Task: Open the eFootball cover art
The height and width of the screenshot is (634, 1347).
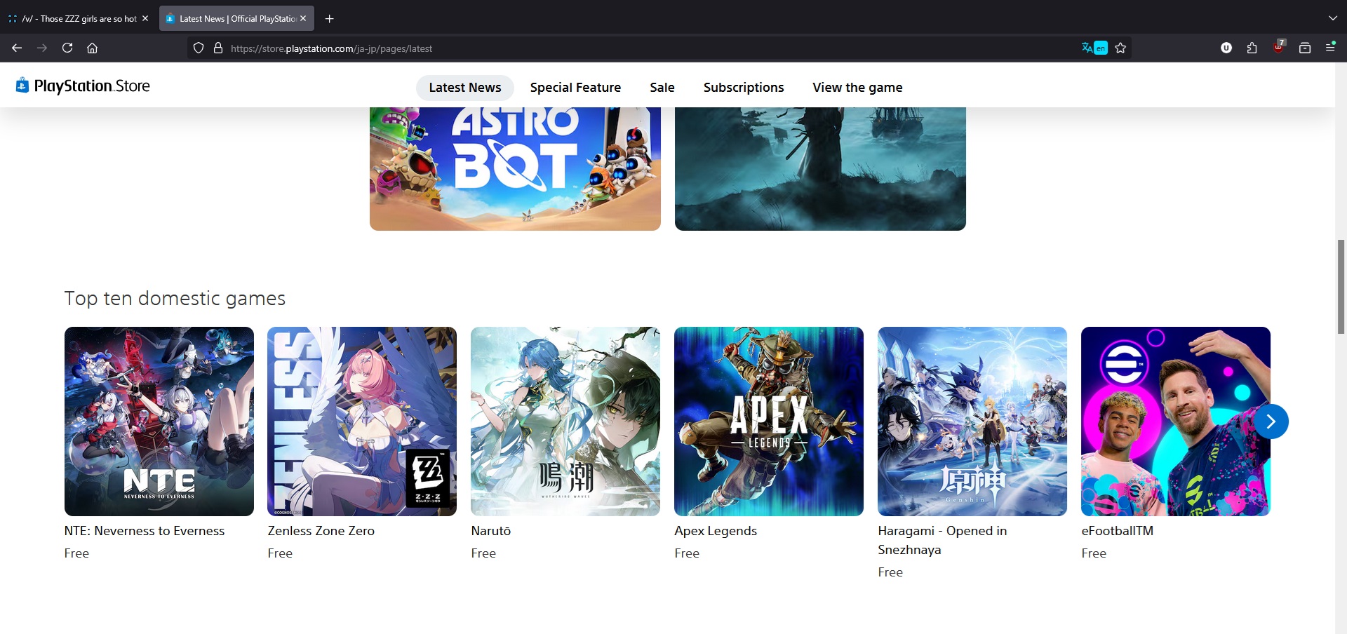Action: point(1176,421)
